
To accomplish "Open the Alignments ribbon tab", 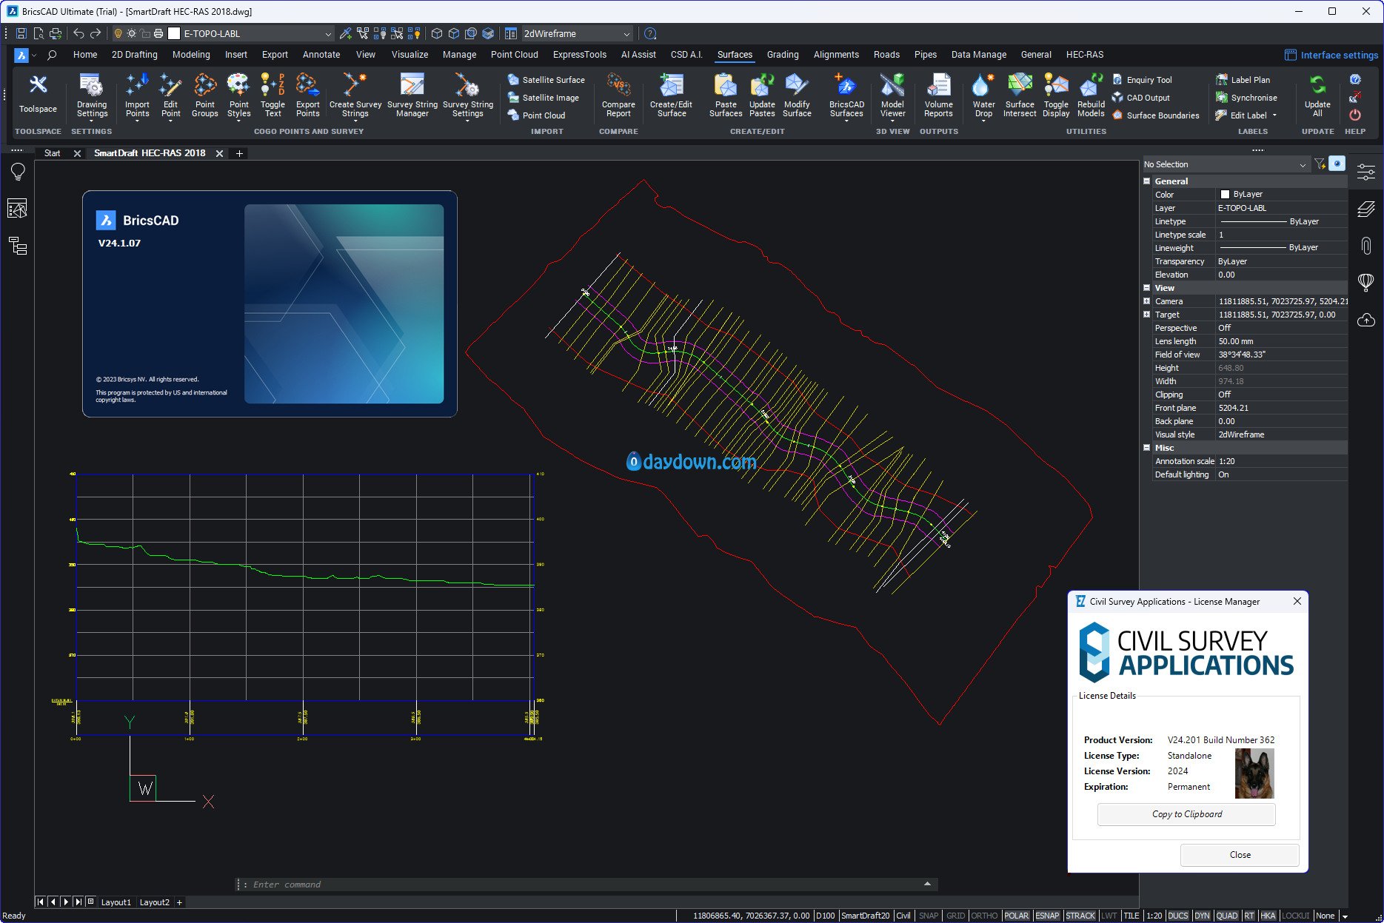I will coord(836,55).
